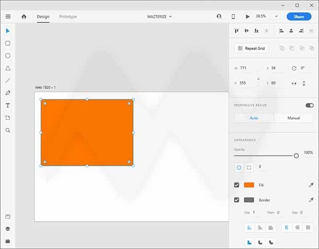
Task: Open the MAZTERIZE document dropdown
Action: click(x=159, y=16)
